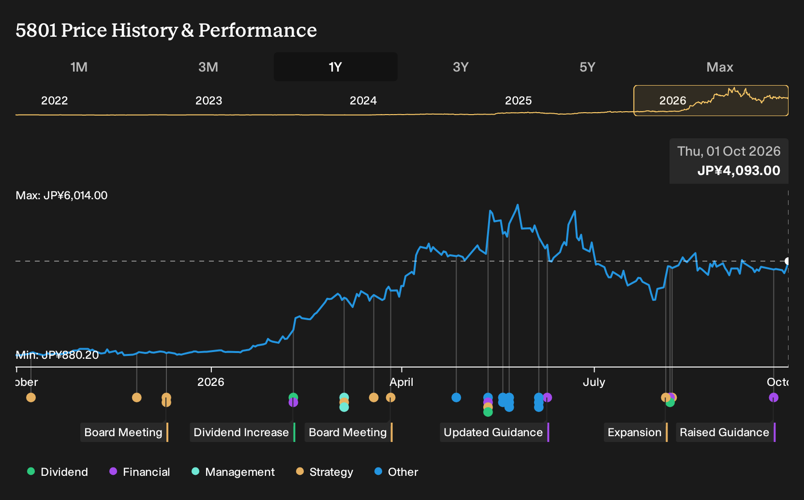Click the purple dot above Updated Guidance marker
This screenshot has height=500, width=804.
click(547, 397)
